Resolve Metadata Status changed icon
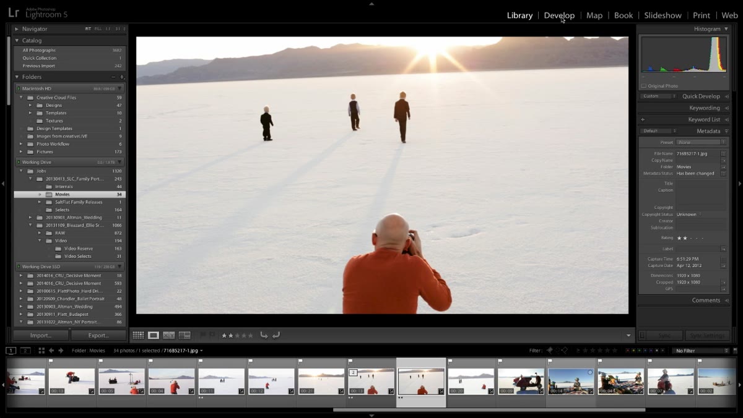This screenshot has width=743, height=418. pos(723,174)
